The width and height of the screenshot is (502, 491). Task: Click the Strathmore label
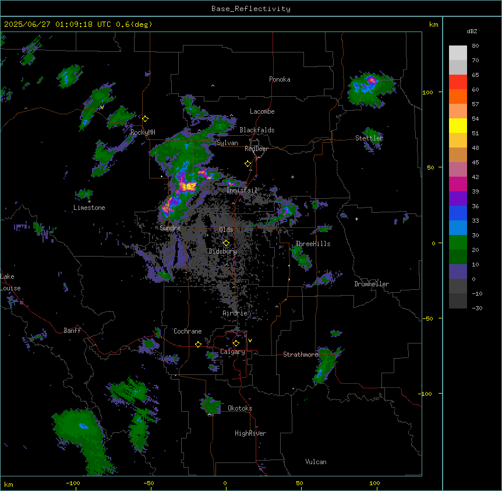[x=301, y=355]
